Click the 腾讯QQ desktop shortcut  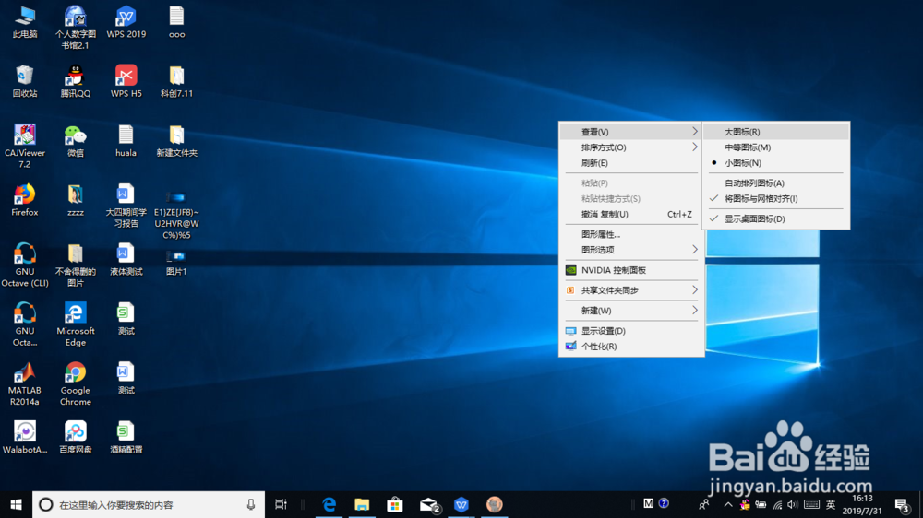tap(76, 82)
